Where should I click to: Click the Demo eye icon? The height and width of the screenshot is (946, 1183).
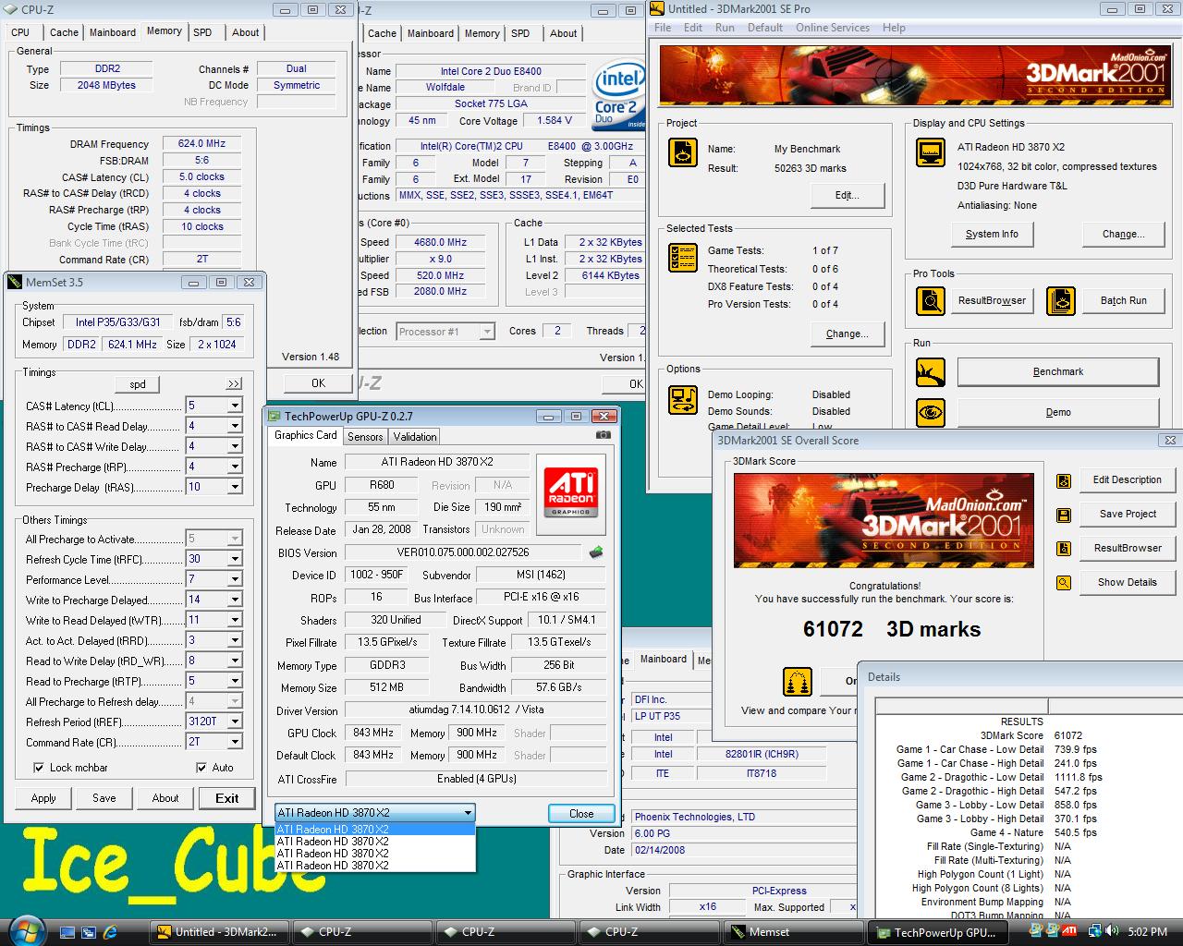[x=930, y=412]
